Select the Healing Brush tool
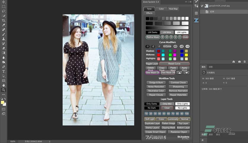 (4, 30)
